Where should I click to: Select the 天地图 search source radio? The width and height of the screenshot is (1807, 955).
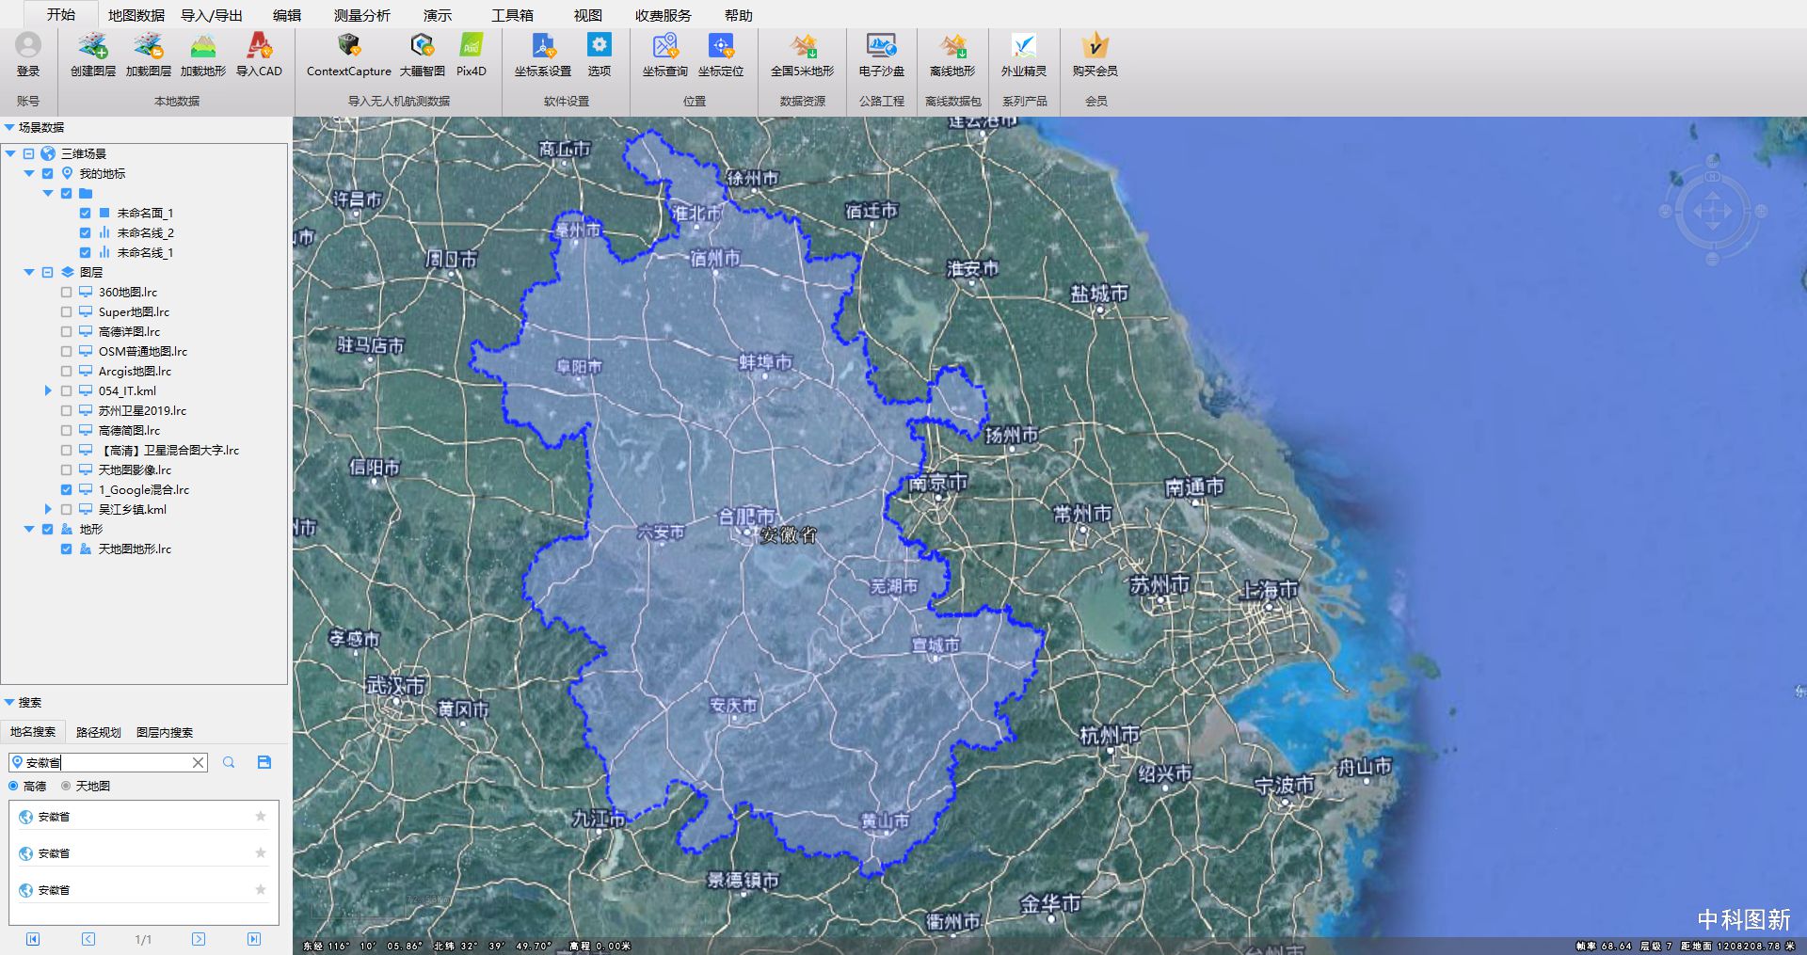(x=66, y=786)
